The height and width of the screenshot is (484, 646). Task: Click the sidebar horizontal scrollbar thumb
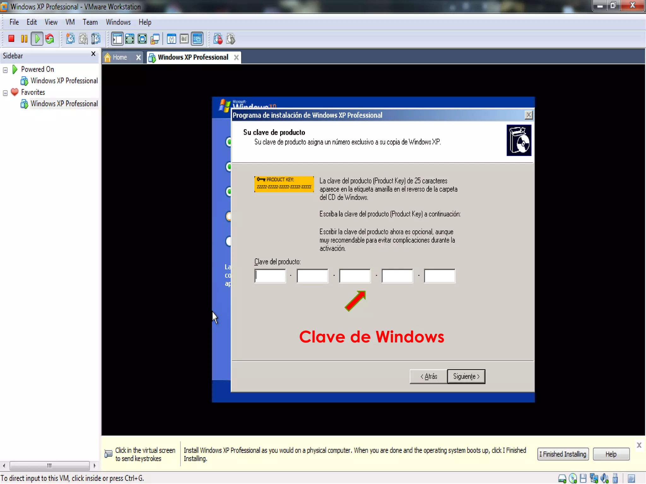50,465
